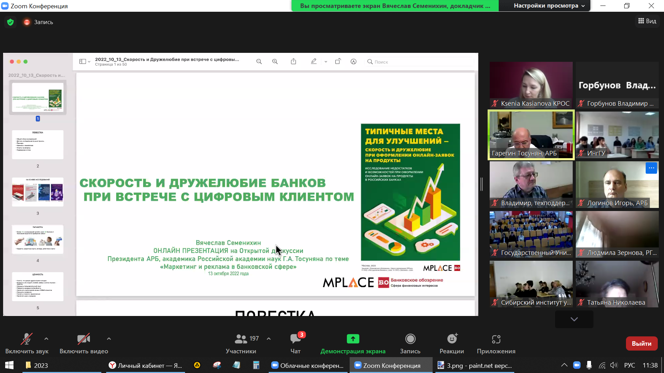The height and width of the screenshot is (373, 664).
Task: Click the Горбунов Владимир participant tile
Action: (617, 85)
